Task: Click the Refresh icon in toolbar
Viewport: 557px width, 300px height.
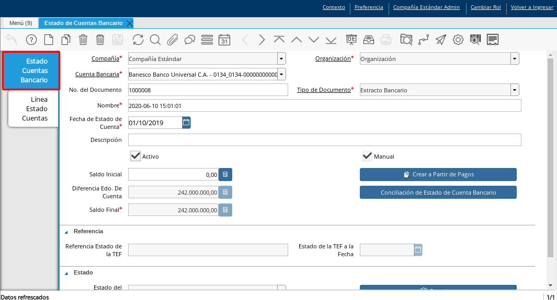Action: pyautogui.click(x=138, y=40)
